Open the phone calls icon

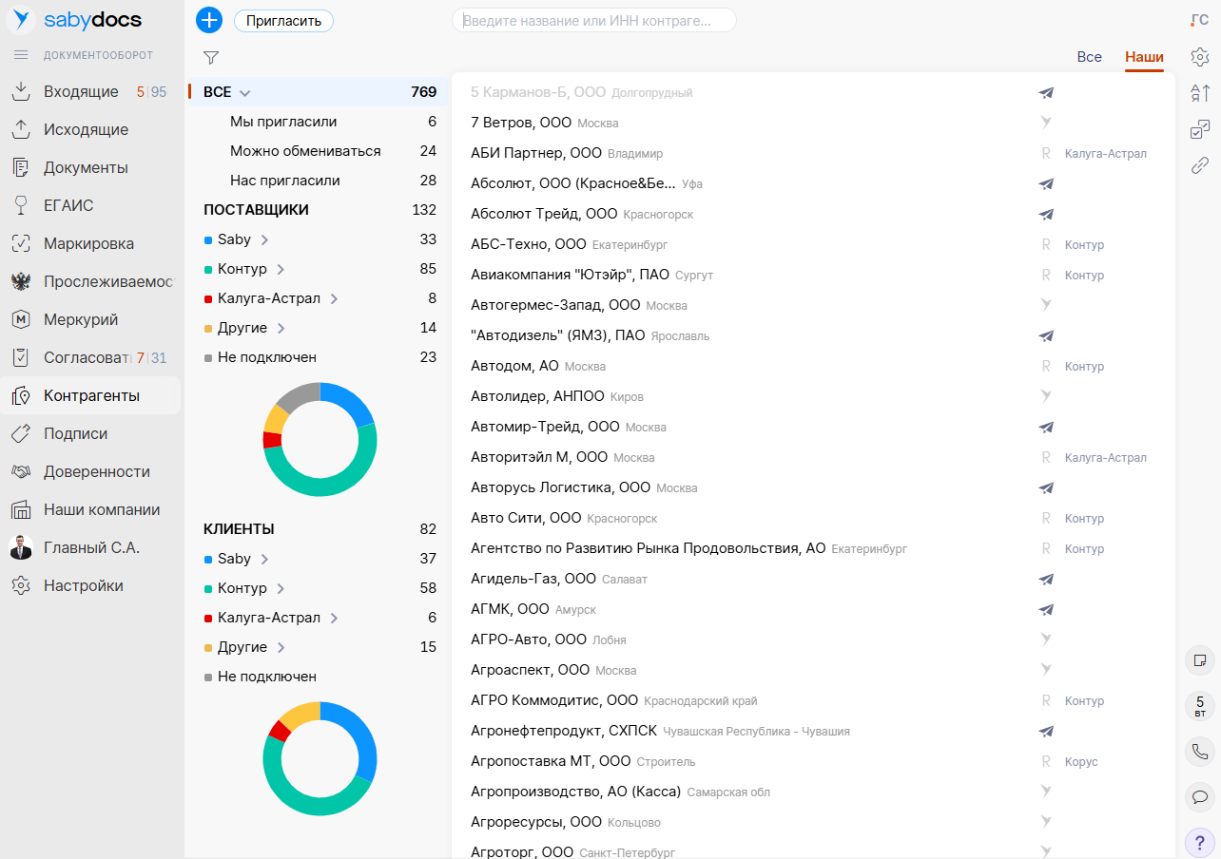[1200, 752]
